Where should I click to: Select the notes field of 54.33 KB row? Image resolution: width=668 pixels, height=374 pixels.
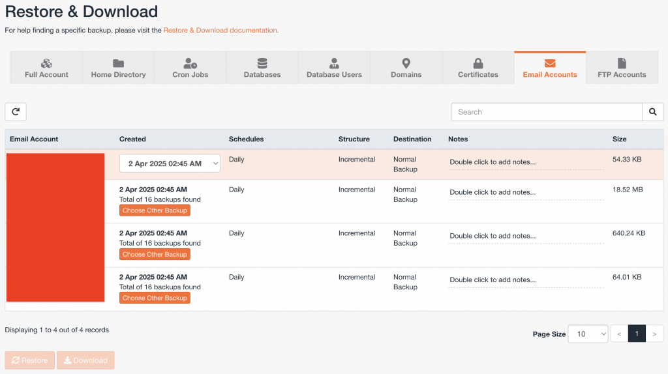click(x=526, y=162)
